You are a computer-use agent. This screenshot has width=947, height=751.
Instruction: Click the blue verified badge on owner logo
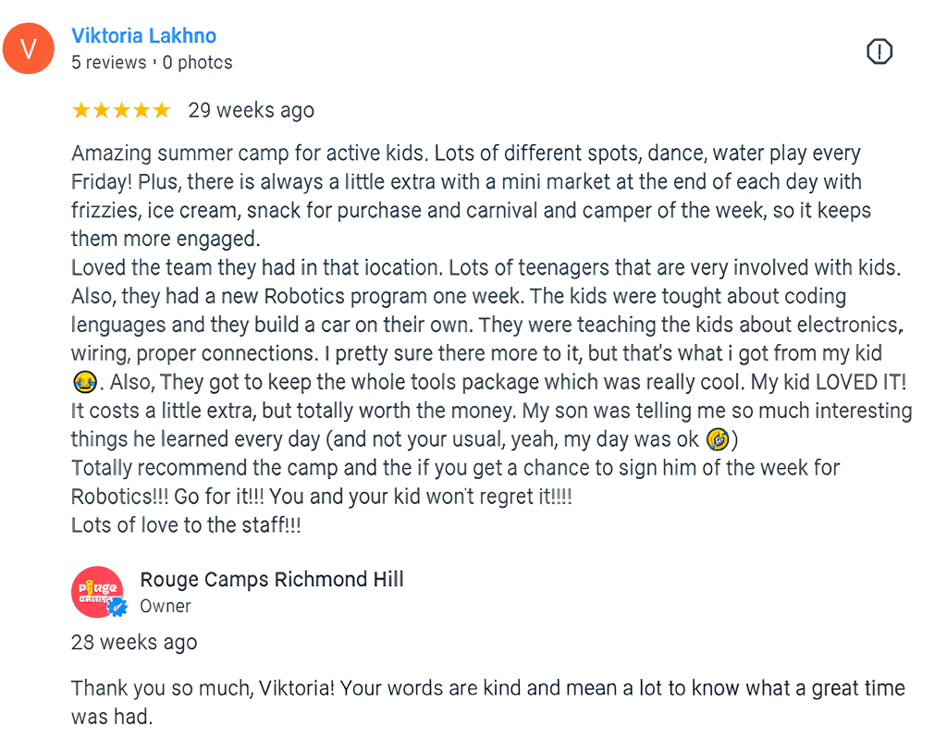coord(117,608)
